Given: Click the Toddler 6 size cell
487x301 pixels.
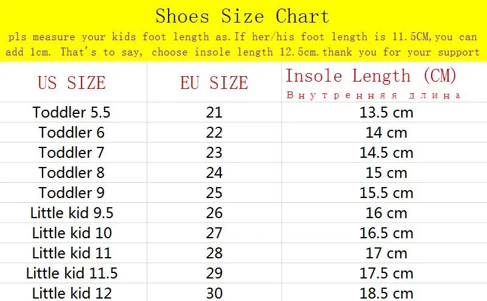Looking at the screenshot, I should point(71,132).
